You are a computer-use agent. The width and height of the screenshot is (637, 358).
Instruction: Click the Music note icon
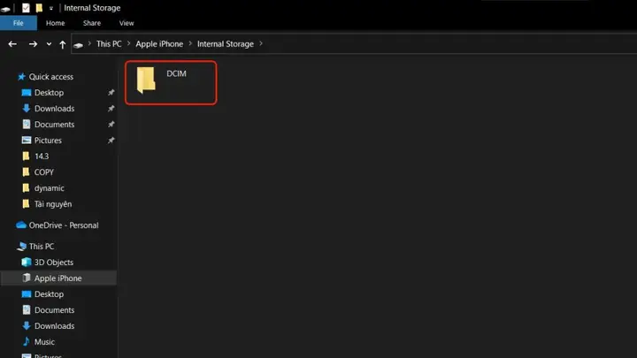pos(26,341)
